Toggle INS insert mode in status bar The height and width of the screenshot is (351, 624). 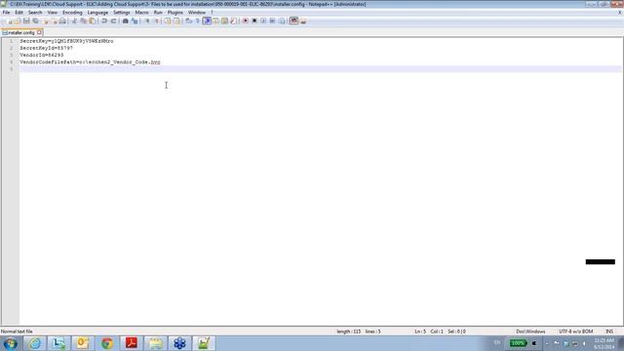(609, 331)
